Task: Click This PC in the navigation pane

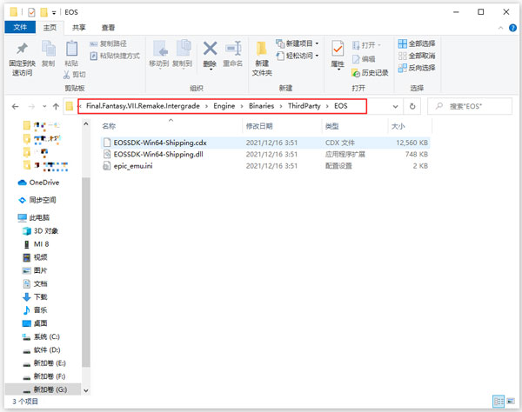Action: (x=34, y=217)
